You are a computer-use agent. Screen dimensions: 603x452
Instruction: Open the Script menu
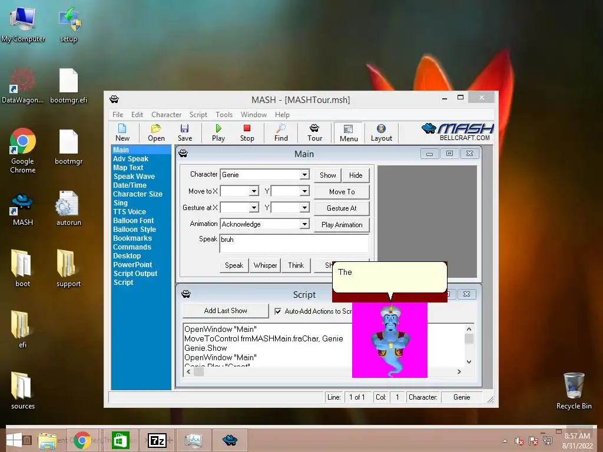pos(198,115)
